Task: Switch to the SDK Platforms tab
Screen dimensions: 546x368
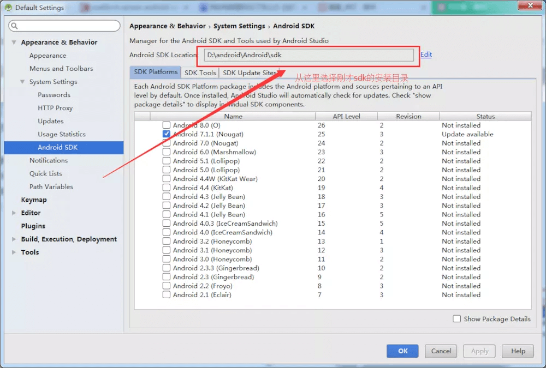Action: 156,72
